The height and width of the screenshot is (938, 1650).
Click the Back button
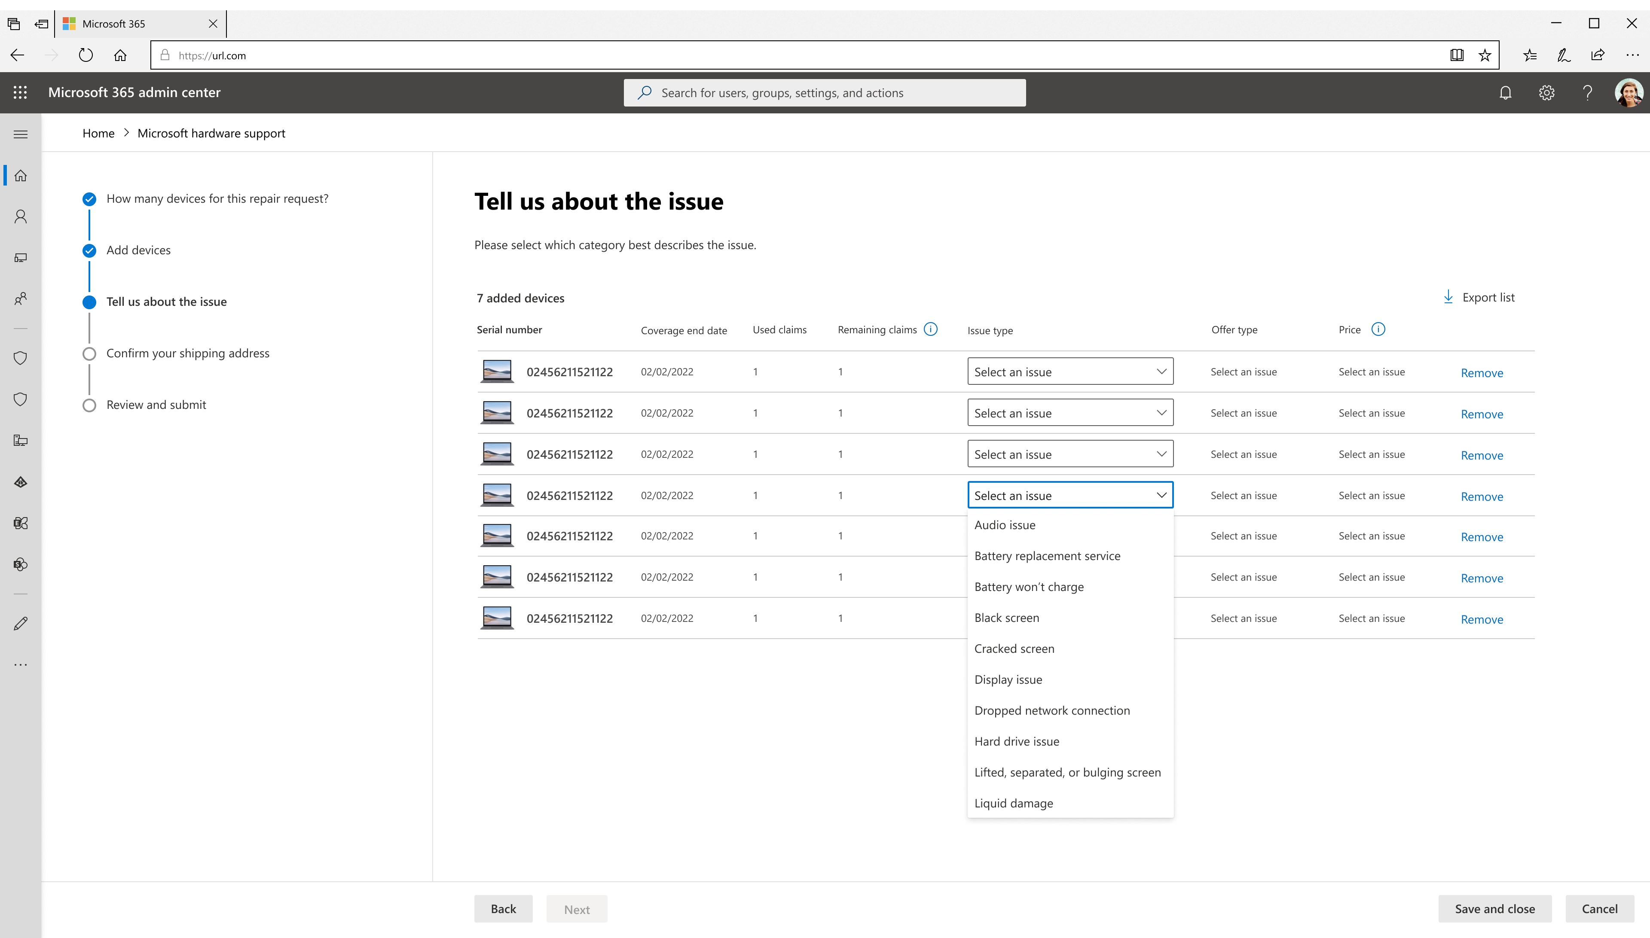[504, 908]
